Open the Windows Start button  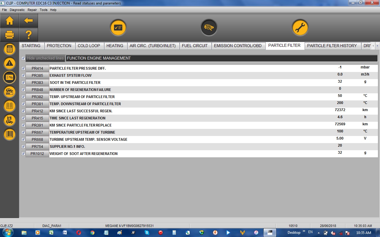8,233
